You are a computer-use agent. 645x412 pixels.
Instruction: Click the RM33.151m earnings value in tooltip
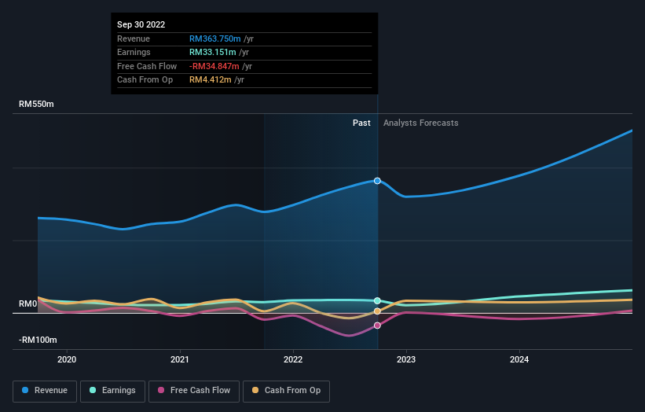pos(213,52)
